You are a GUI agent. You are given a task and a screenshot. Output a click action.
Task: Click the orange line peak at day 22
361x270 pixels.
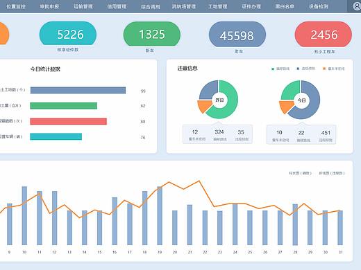pyautogui.click(x=199, y=181)
